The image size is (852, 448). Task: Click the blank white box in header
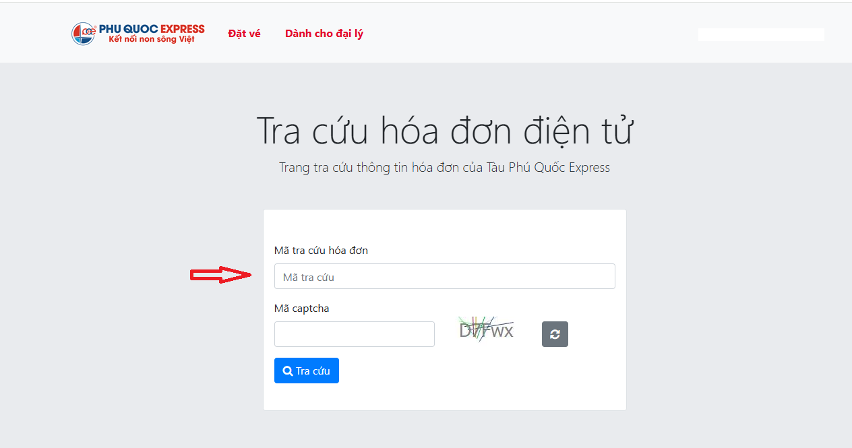tap(760, 35)
